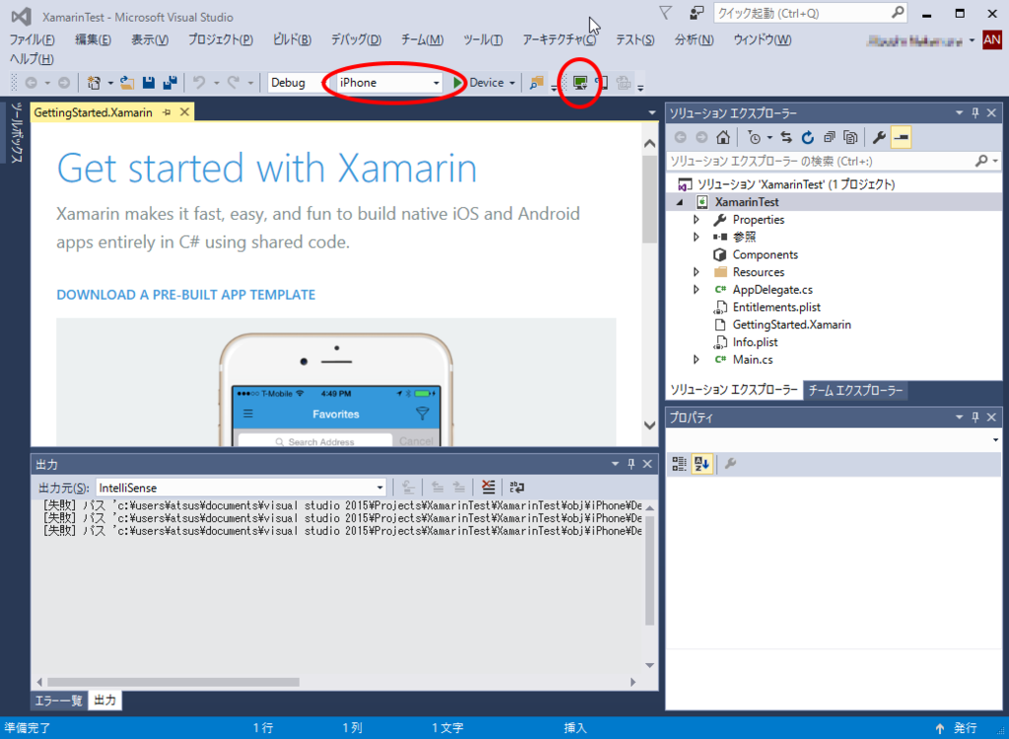Open the ファイル(F) menu
Screen dimensions: 1009x739
pos(33,40)
